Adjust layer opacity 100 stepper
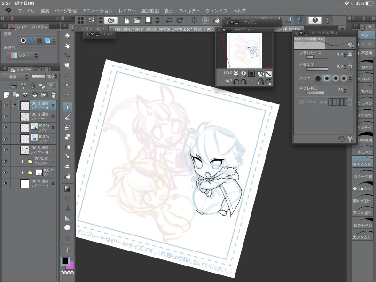376x282 pixels. tap(56, 77)
